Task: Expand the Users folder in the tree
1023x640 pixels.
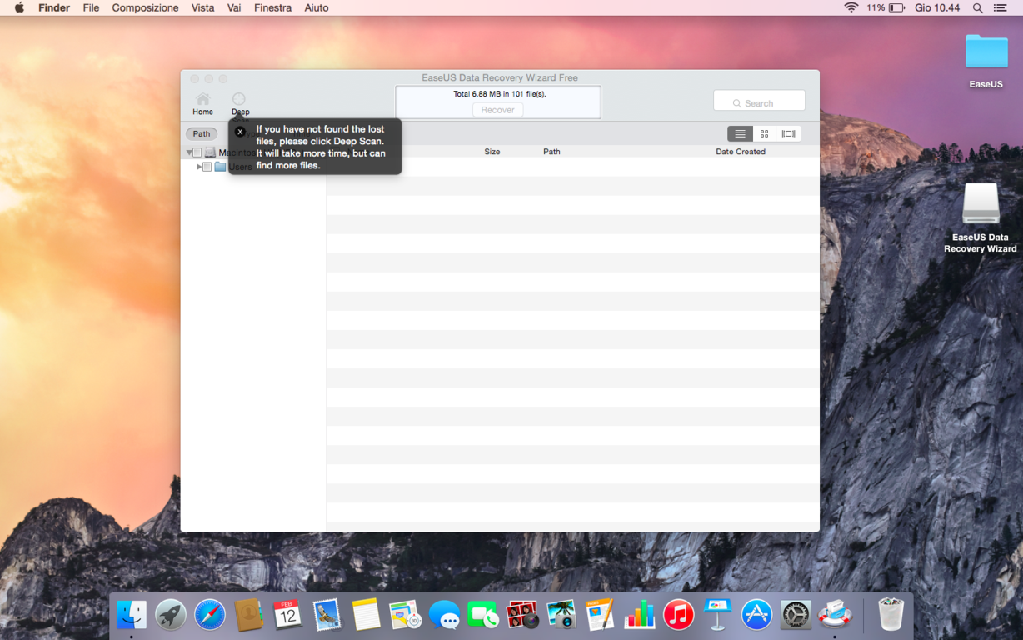Action: [x=198, y=167]
